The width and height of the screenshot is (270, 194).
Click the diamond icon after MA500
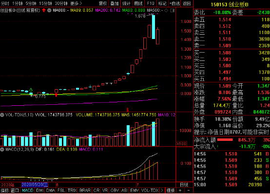coord(166,10)
